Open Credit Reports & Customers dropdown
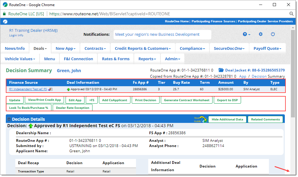This screenshot has height=177, width=298. 143,49
